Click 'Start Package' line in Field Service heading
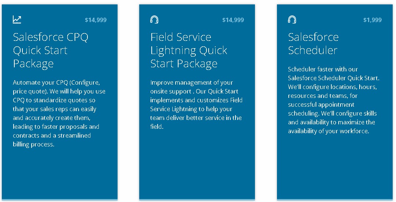Image resolution: width=396 pixels, height=202 pixels. pyautogui.click(x=184, y=63)
